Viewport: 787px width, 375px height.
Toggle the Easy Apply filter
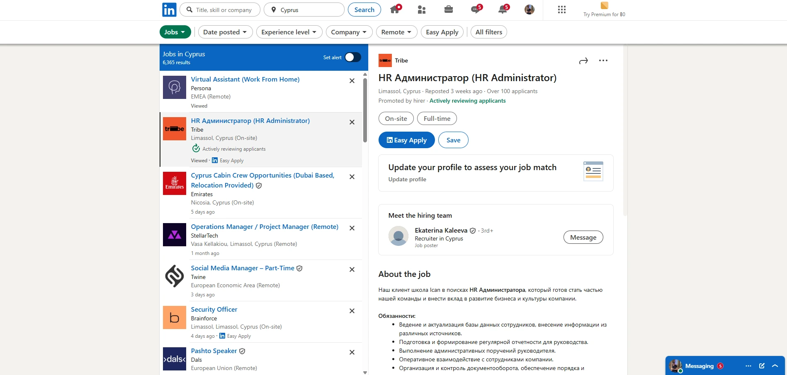point(442,32)
